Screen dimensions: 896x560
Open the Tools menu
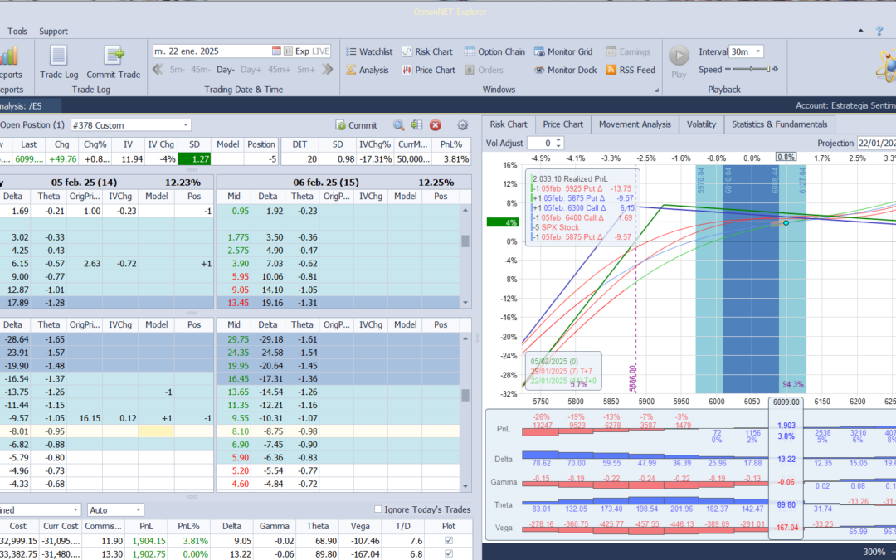point(17,31)
